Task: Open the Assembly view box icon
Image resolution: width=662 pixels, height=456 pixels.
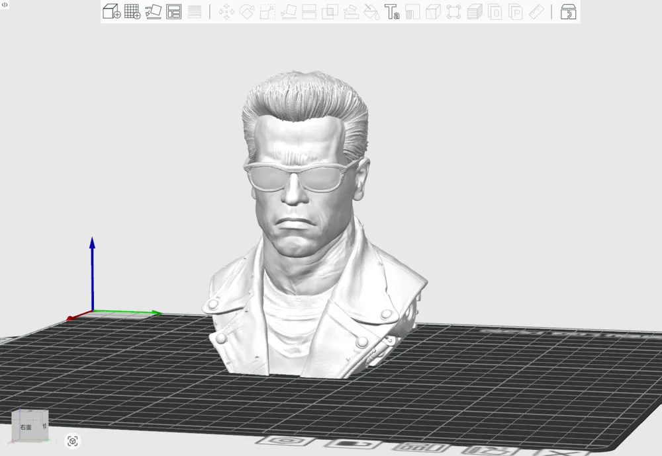Action: click(x=568, y=12)
